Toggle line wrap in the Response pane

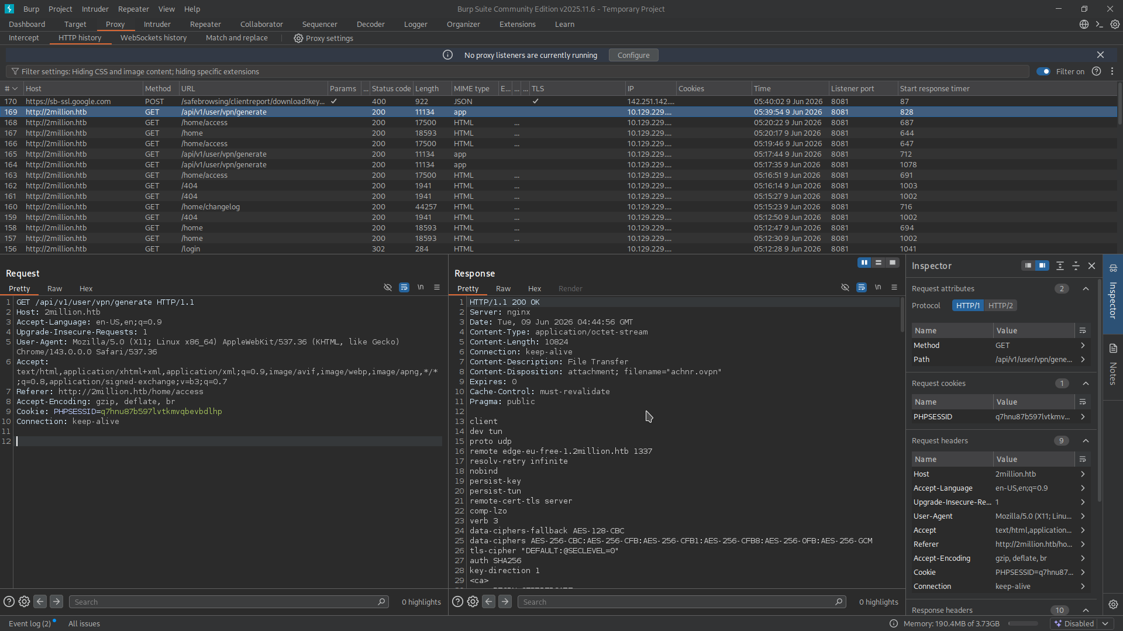point(862,288)
